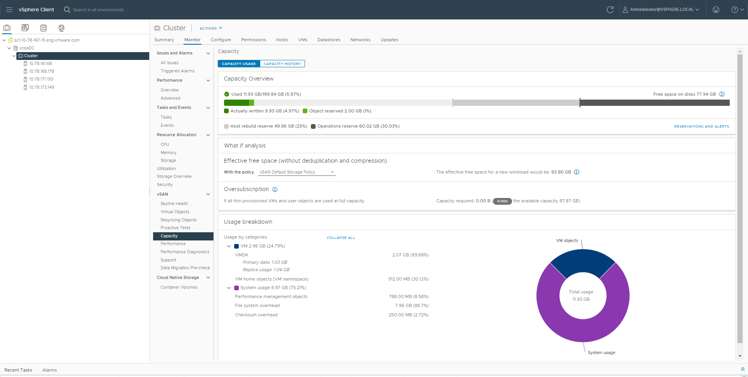This screenshot has height=377, width=748.
Task: Open the Actions dropdown menu
Action: pos(211,28)
